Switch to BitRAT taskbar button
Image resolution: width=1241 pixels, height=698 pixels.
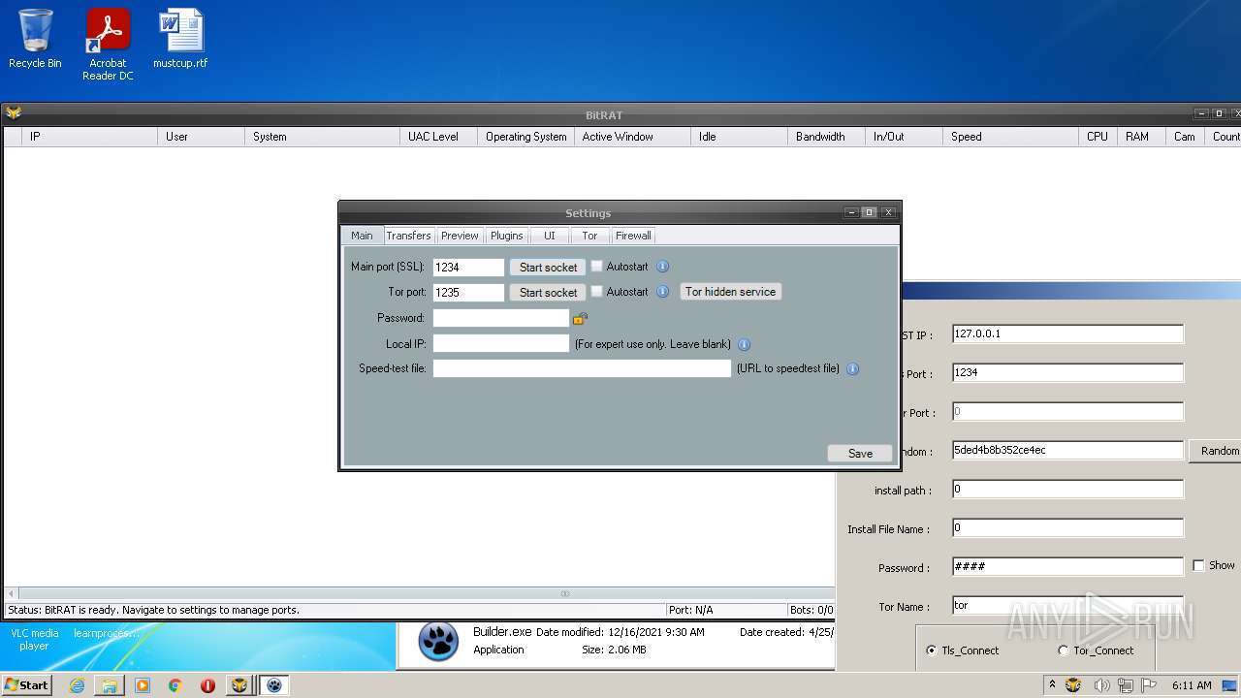(x=239, y=685)
